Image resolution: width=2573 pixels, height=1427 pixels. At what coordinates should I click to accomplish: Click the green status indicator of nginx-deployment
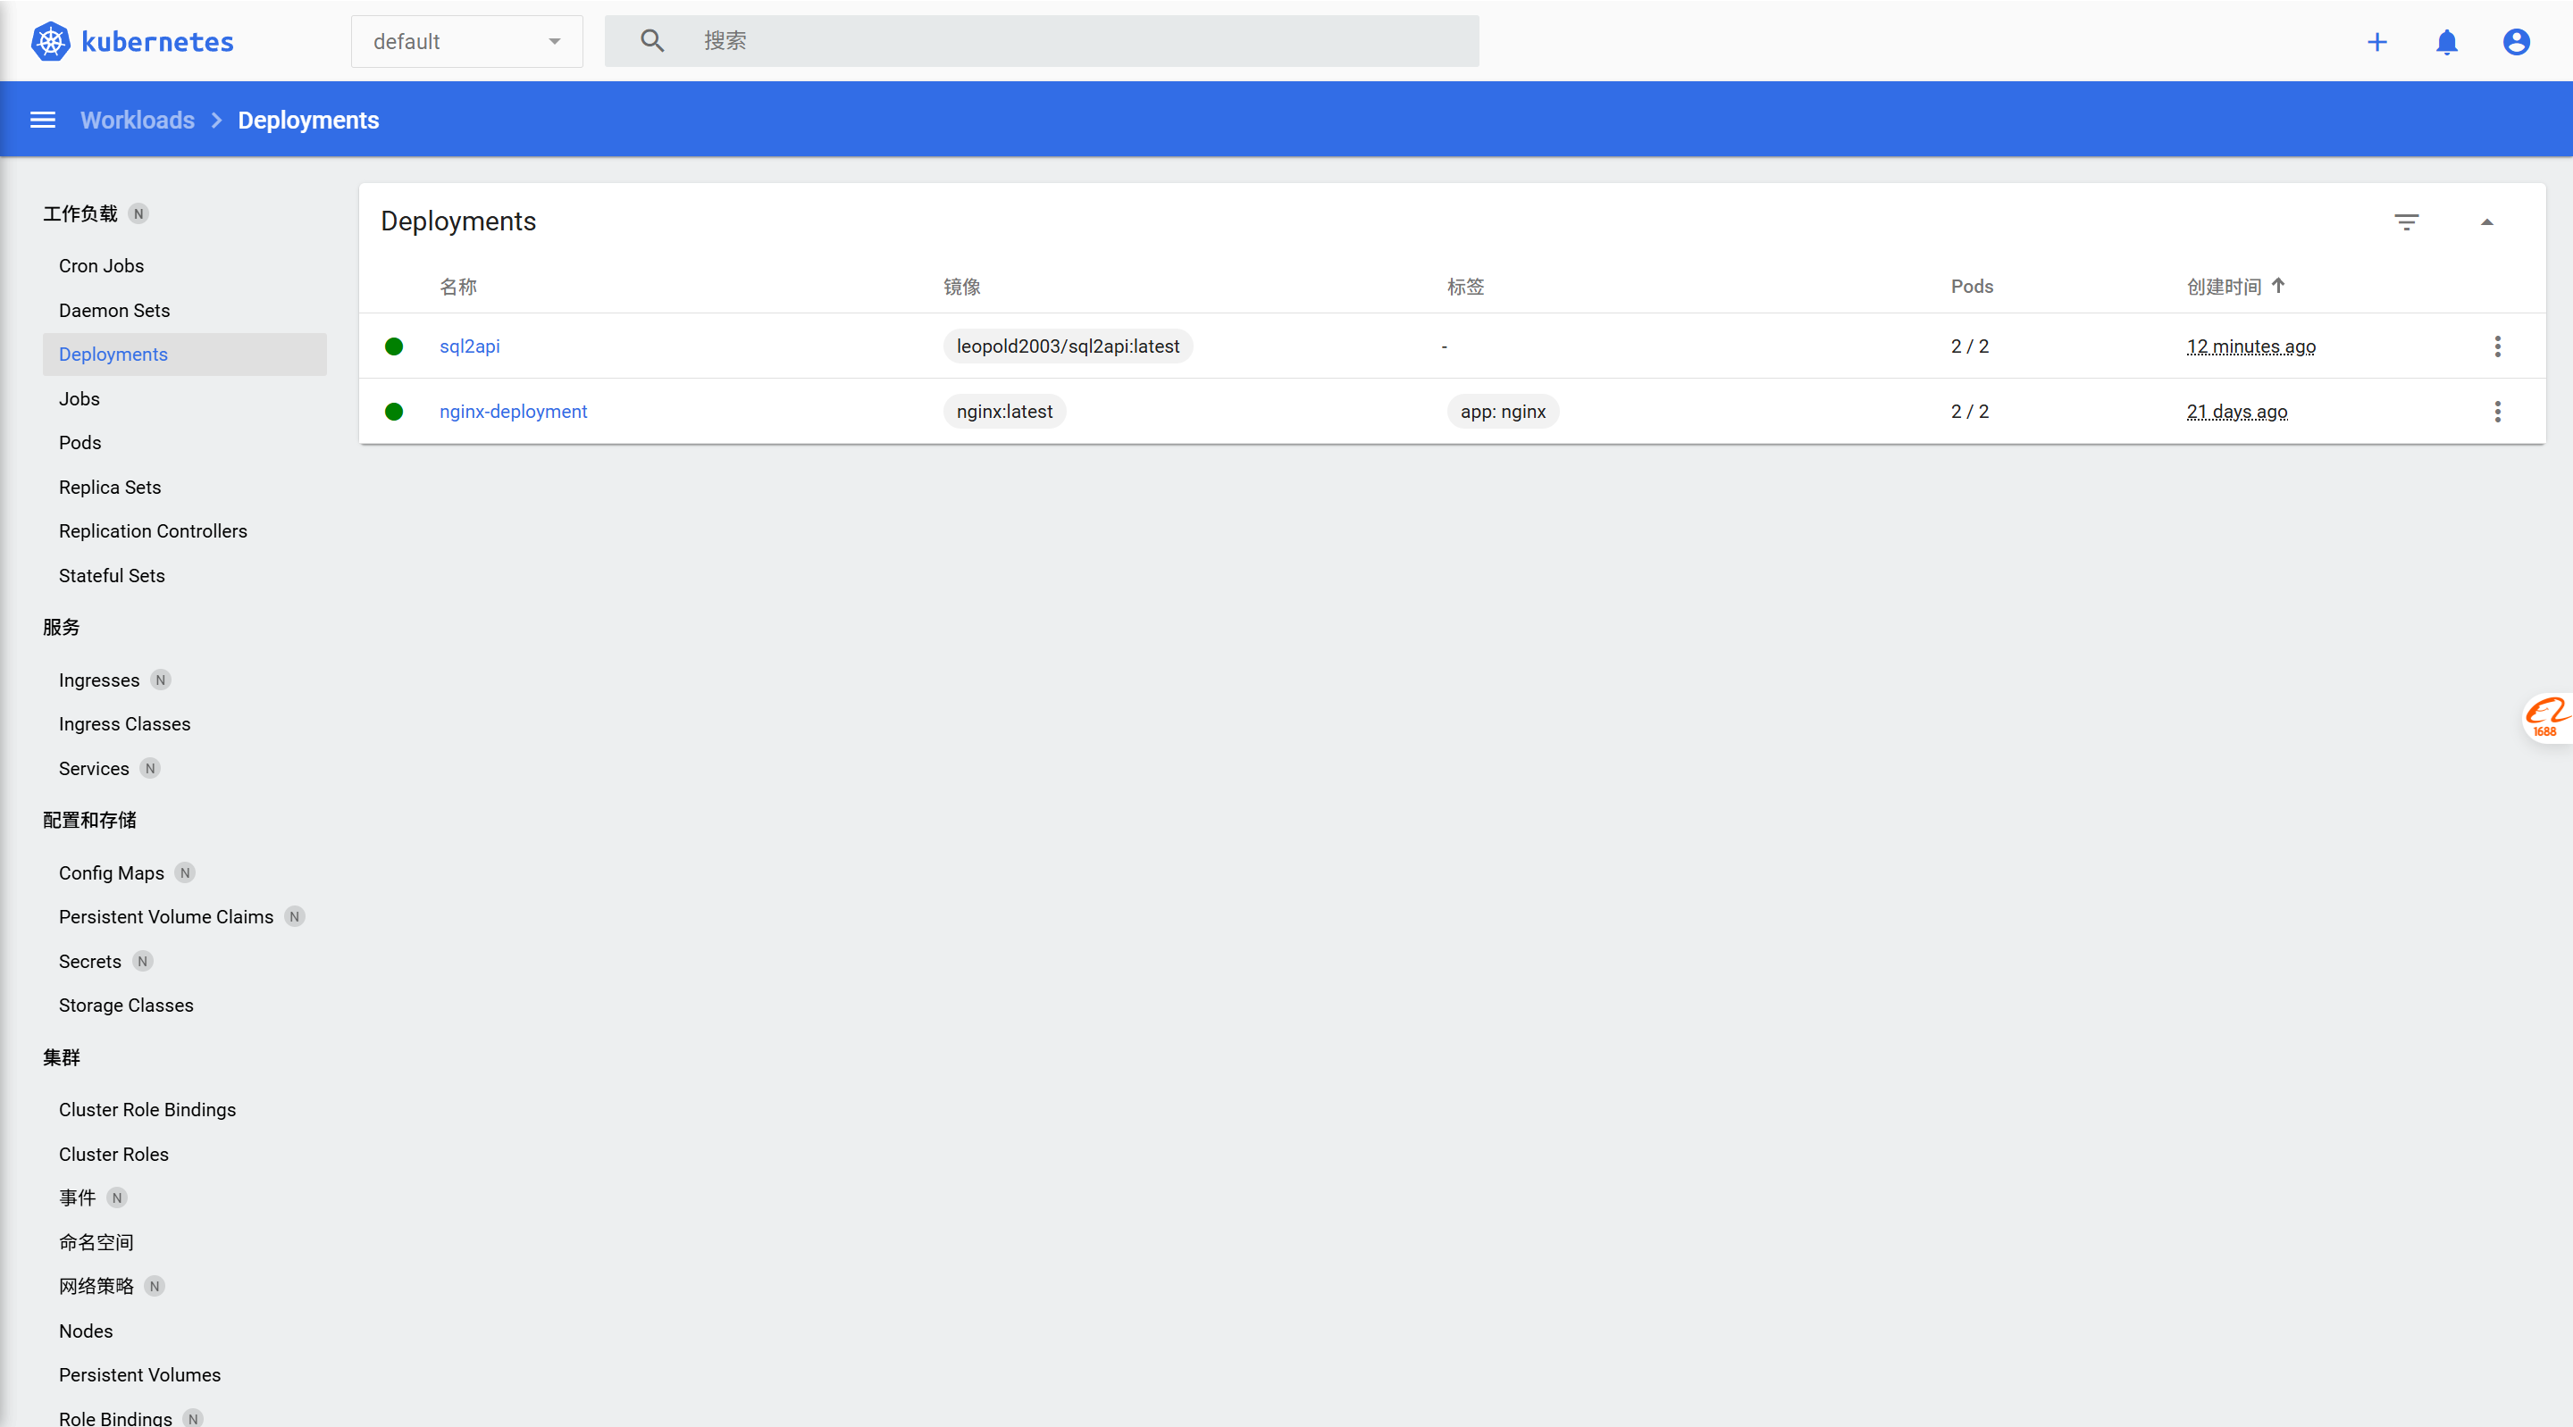click(x=395, y=412)
